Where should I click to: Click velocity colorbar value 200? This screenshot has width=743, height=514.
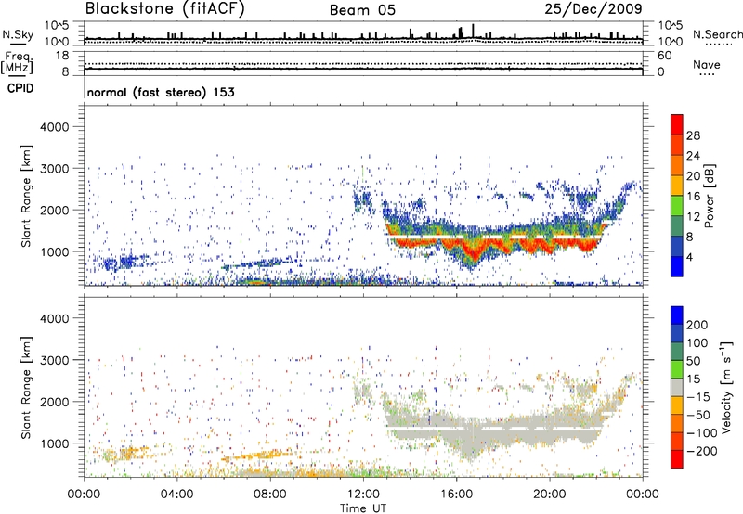click(697, 325)
